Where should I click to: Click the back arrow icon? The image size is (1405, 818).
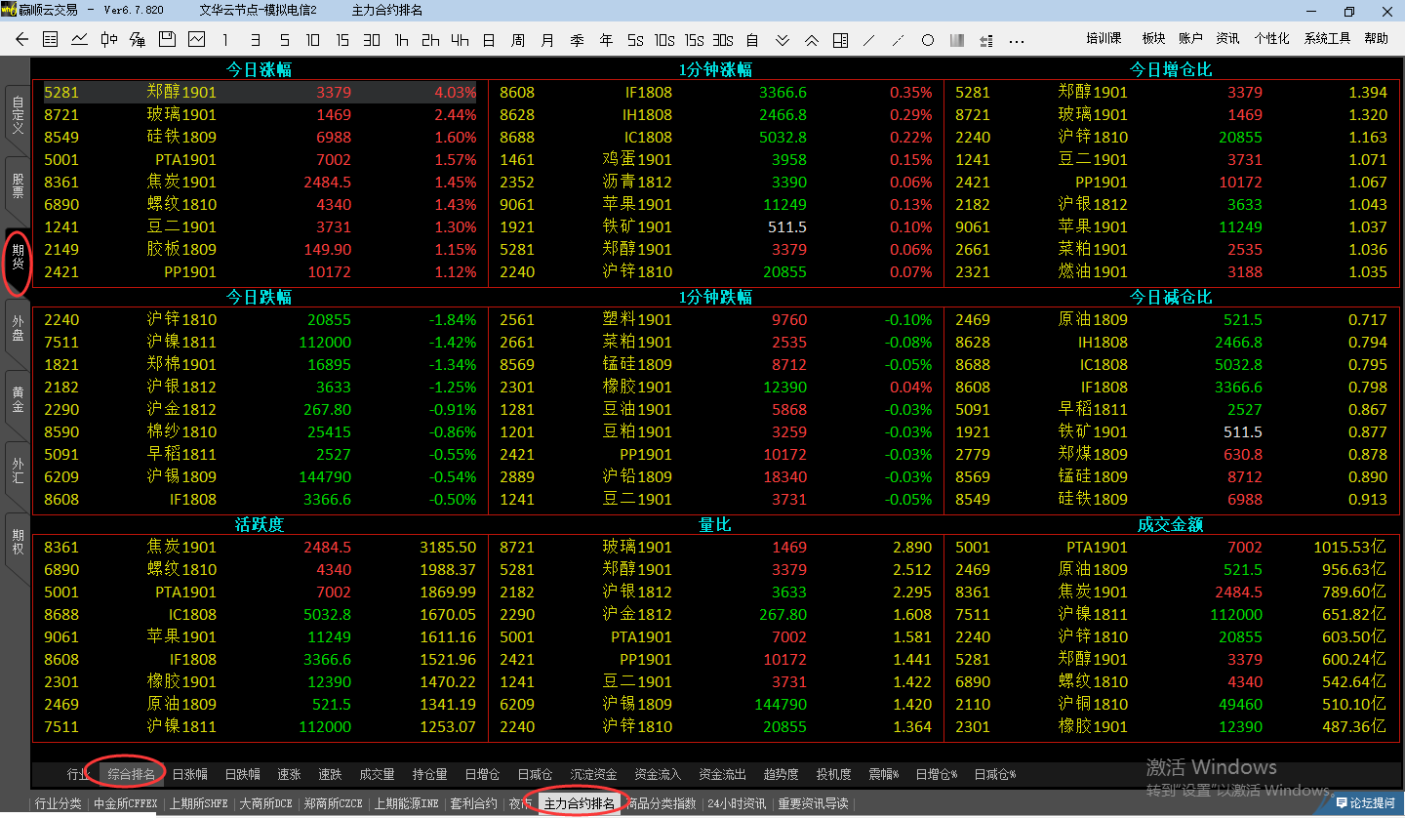point(22,40)
